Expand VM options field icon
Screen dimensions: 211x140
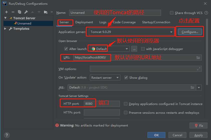(198, 69)
